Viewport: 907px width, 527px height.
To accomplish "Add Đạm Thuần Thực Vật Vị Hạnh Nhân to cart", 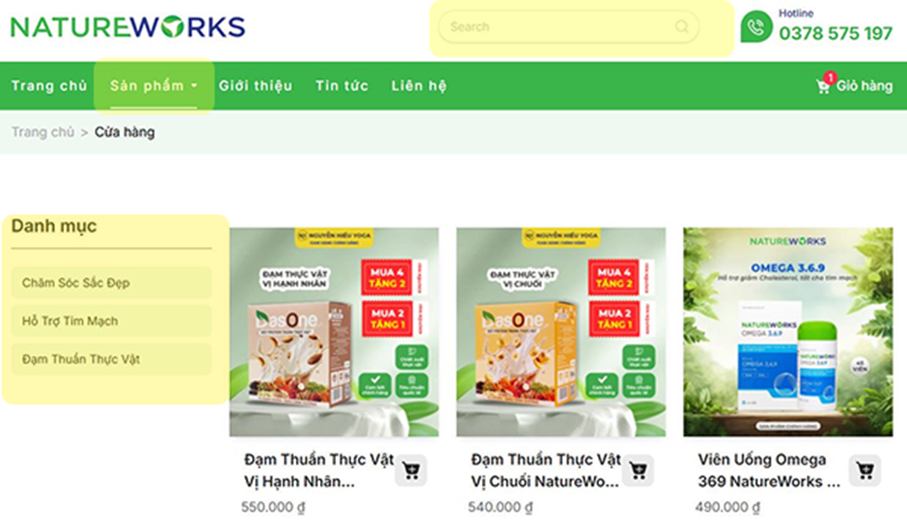I will [411, 470].
